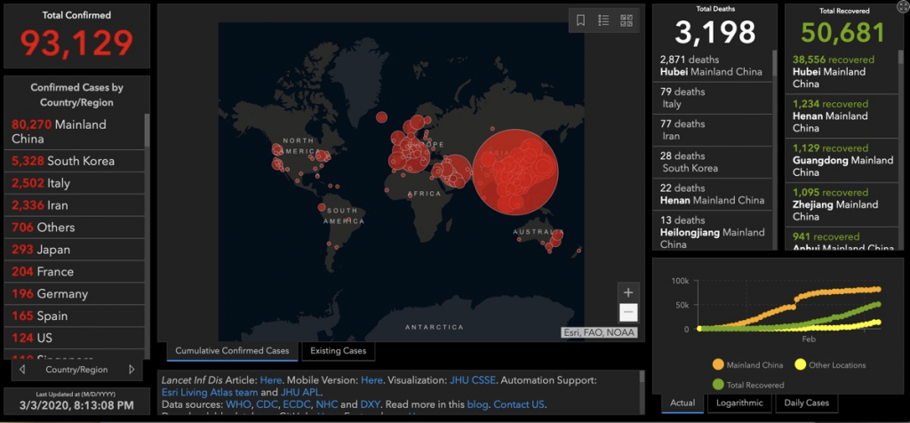Show the map legend list icon
Viewport: 910px width, 423px height.
tap(603, 20)
